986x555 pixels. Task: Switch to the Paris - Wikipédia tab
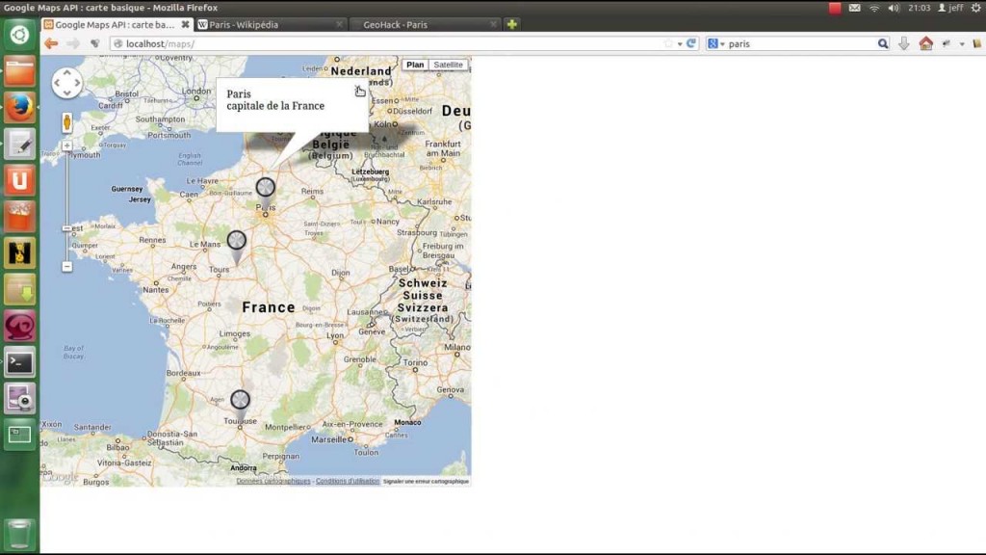point(271,24)
